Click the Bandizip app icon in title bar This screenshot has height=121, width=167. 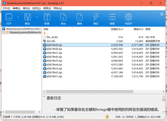click(5, 3)
